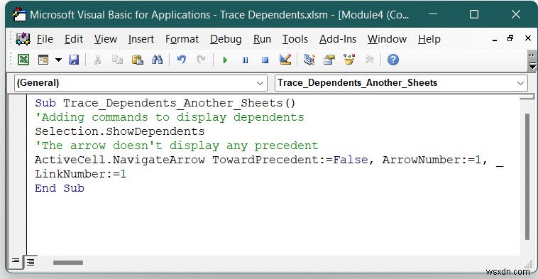Click the Toolbox icon
This screenshot has width=538, height=279.
(x=369, y=60)
